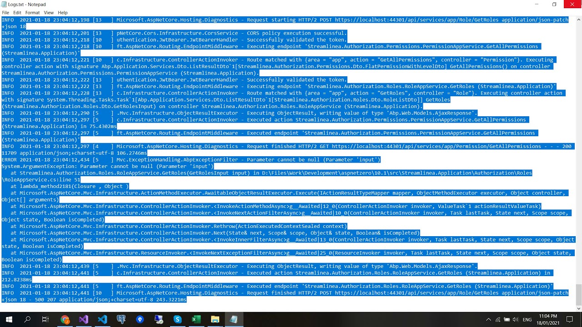582x327 pixels.
Task: Open the File menu
Action: click(x=5, y=13)
